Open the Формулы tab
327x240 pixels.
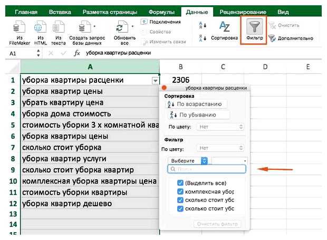[161, 12]
